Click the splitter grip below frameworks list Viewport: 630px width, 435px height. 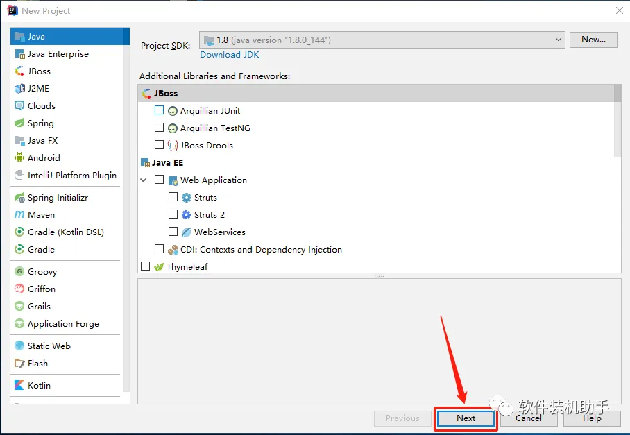380,276
